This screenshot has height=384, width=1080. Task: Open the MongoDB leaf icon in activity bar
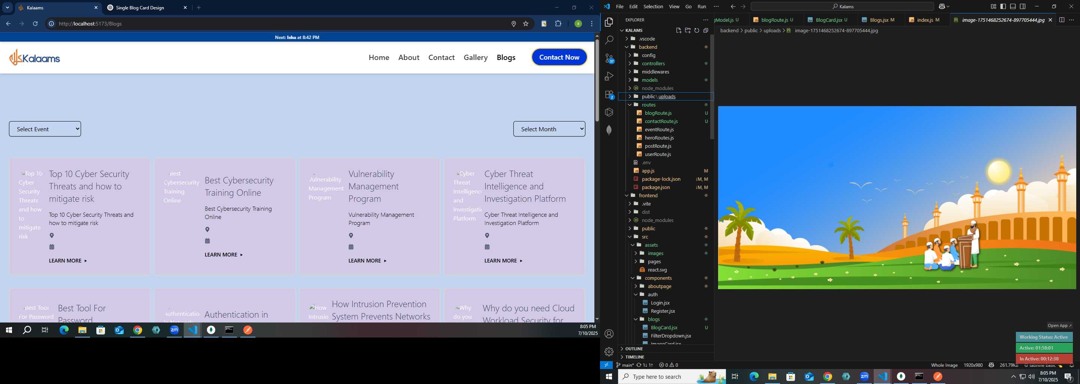(x=609, y=130)
